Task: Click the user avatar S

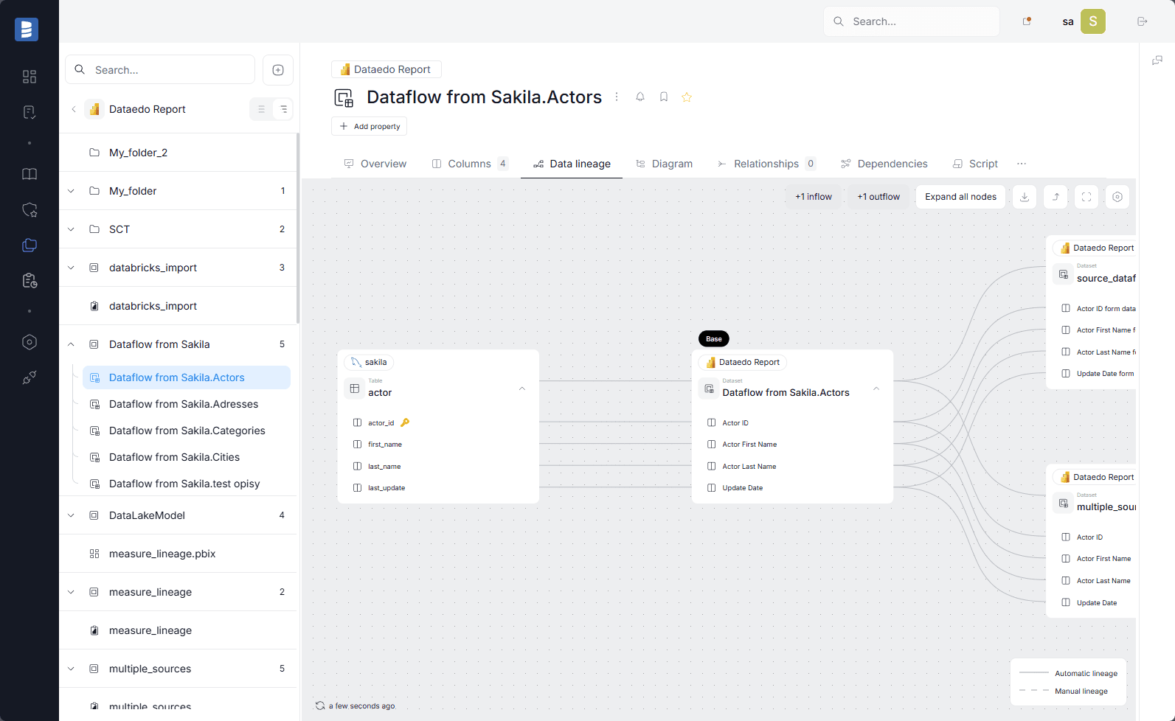Action: 1093,21
